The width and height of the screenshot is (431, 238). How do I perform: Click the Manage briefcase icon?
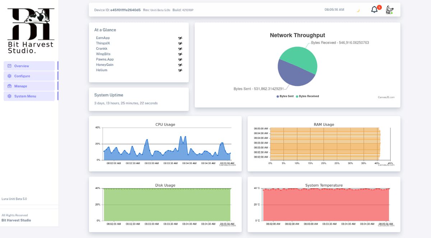[9, 86]
